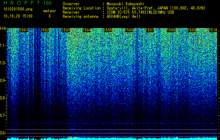Click the Receiving Location label
Viewport: 220px width, 140px height.
coord(81,8)
